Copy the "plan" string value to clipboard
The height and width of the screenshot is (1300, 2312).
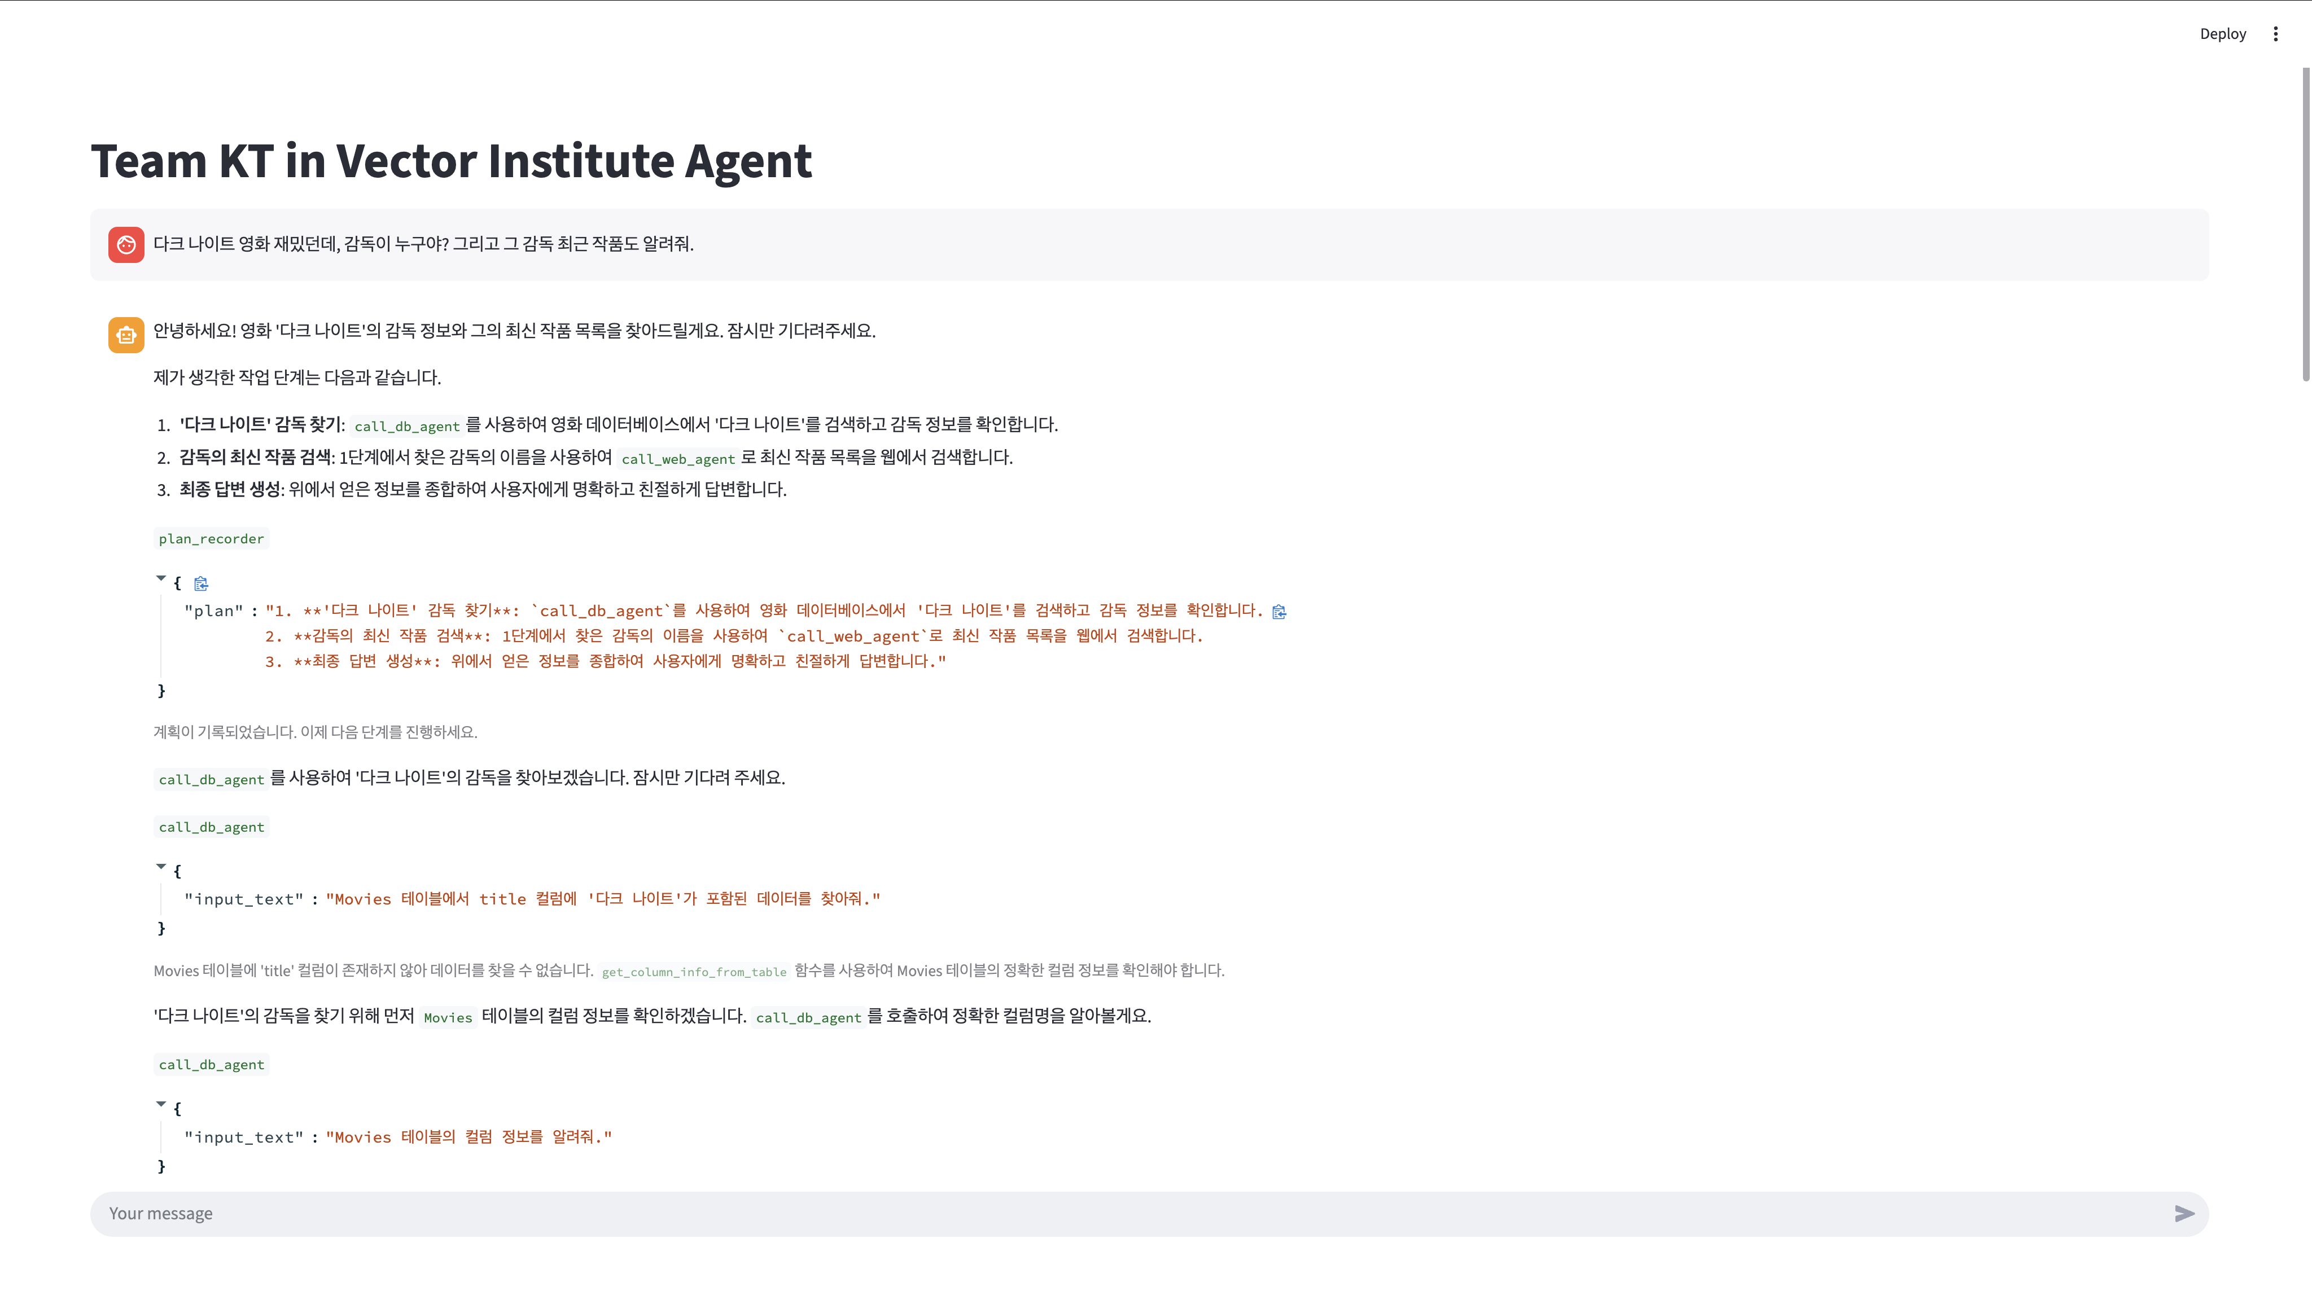coord(1279,612)
